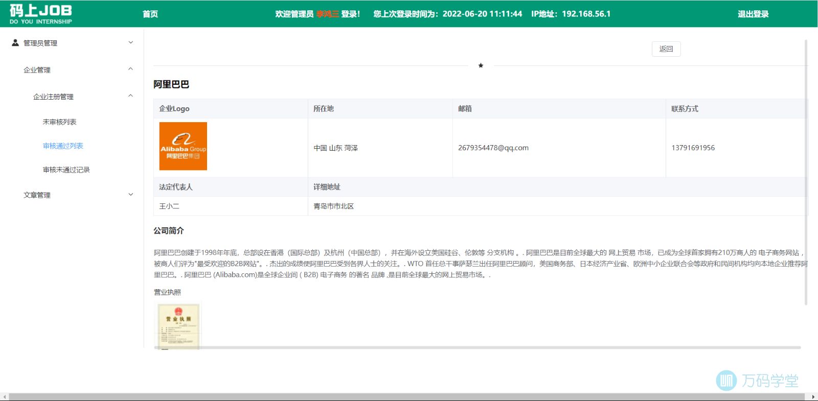The height and width of the screenshot is (401, 818).
Task: Click the content panel vertical scrollbar
Action: pos(806,172)
